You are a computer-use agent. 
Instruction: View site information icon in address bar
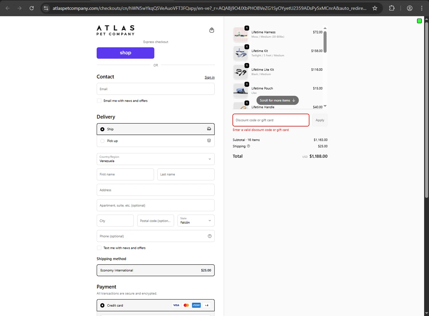point(46,8)
